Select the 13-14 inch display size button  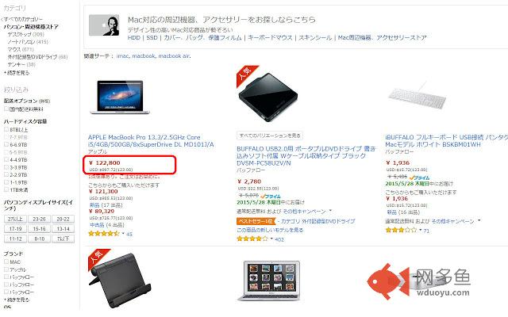coord(63,229)
